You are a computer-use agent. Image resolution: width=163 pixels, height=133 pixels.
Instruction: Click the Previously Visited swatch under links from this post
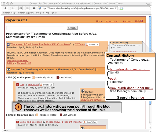(x=37, y=115)
